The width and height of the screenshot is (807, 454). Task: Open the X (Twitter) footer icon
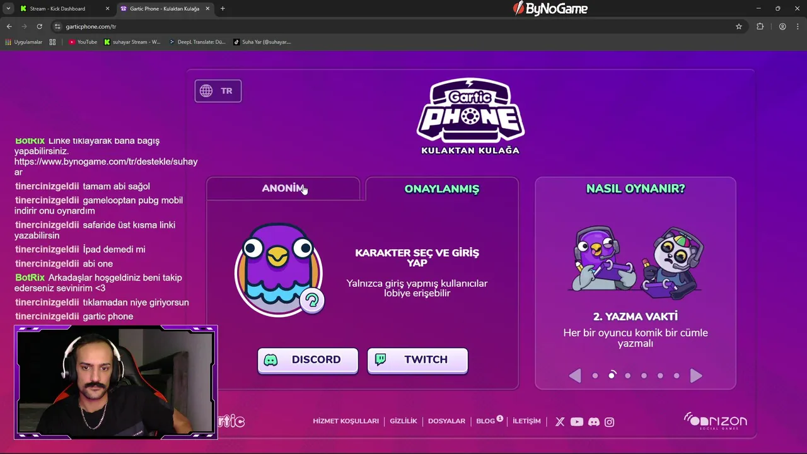click(x=560, y=422)
